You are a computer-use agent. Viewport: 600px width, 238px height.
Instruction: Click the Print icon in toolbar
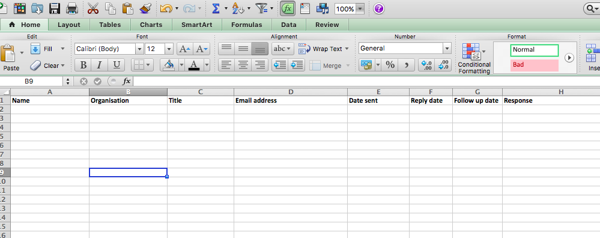(72, 8)
